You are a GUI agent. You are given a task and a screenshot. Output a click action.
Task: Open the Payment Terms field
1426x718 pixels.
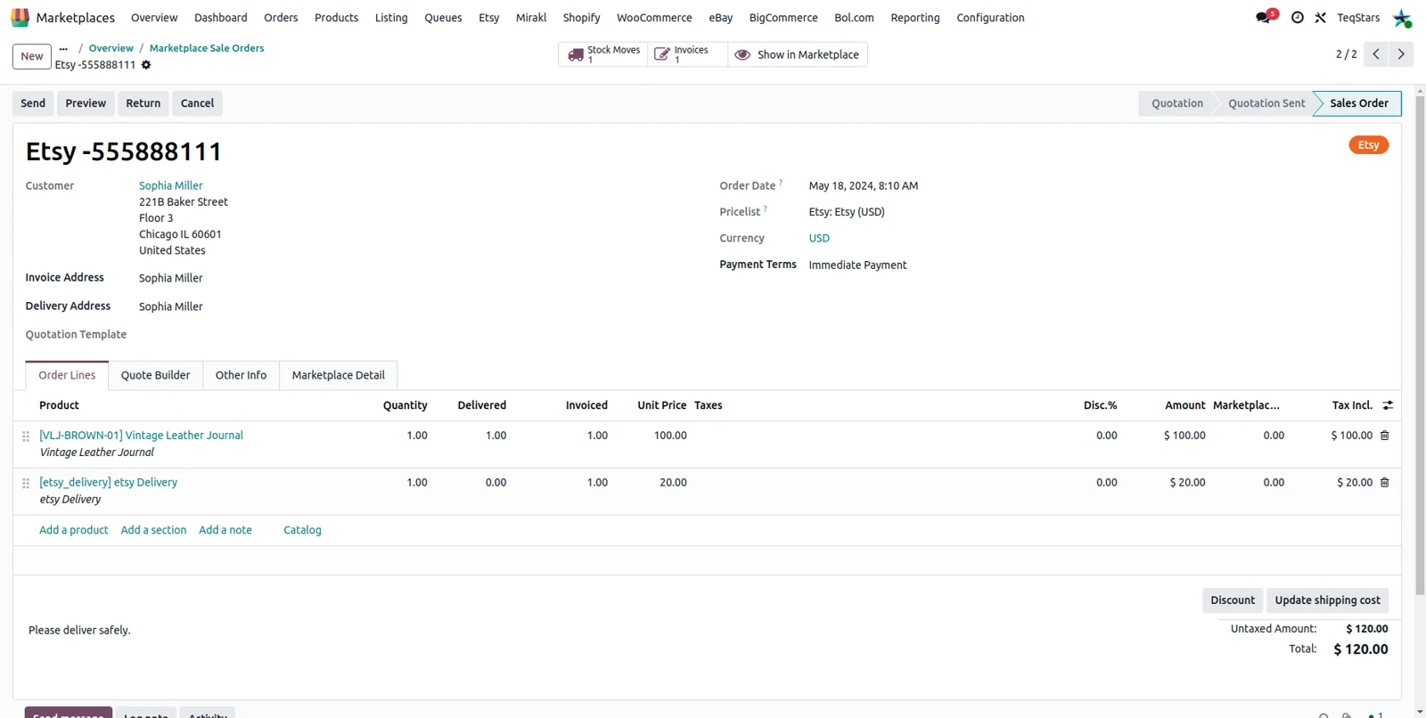[857, 265]
